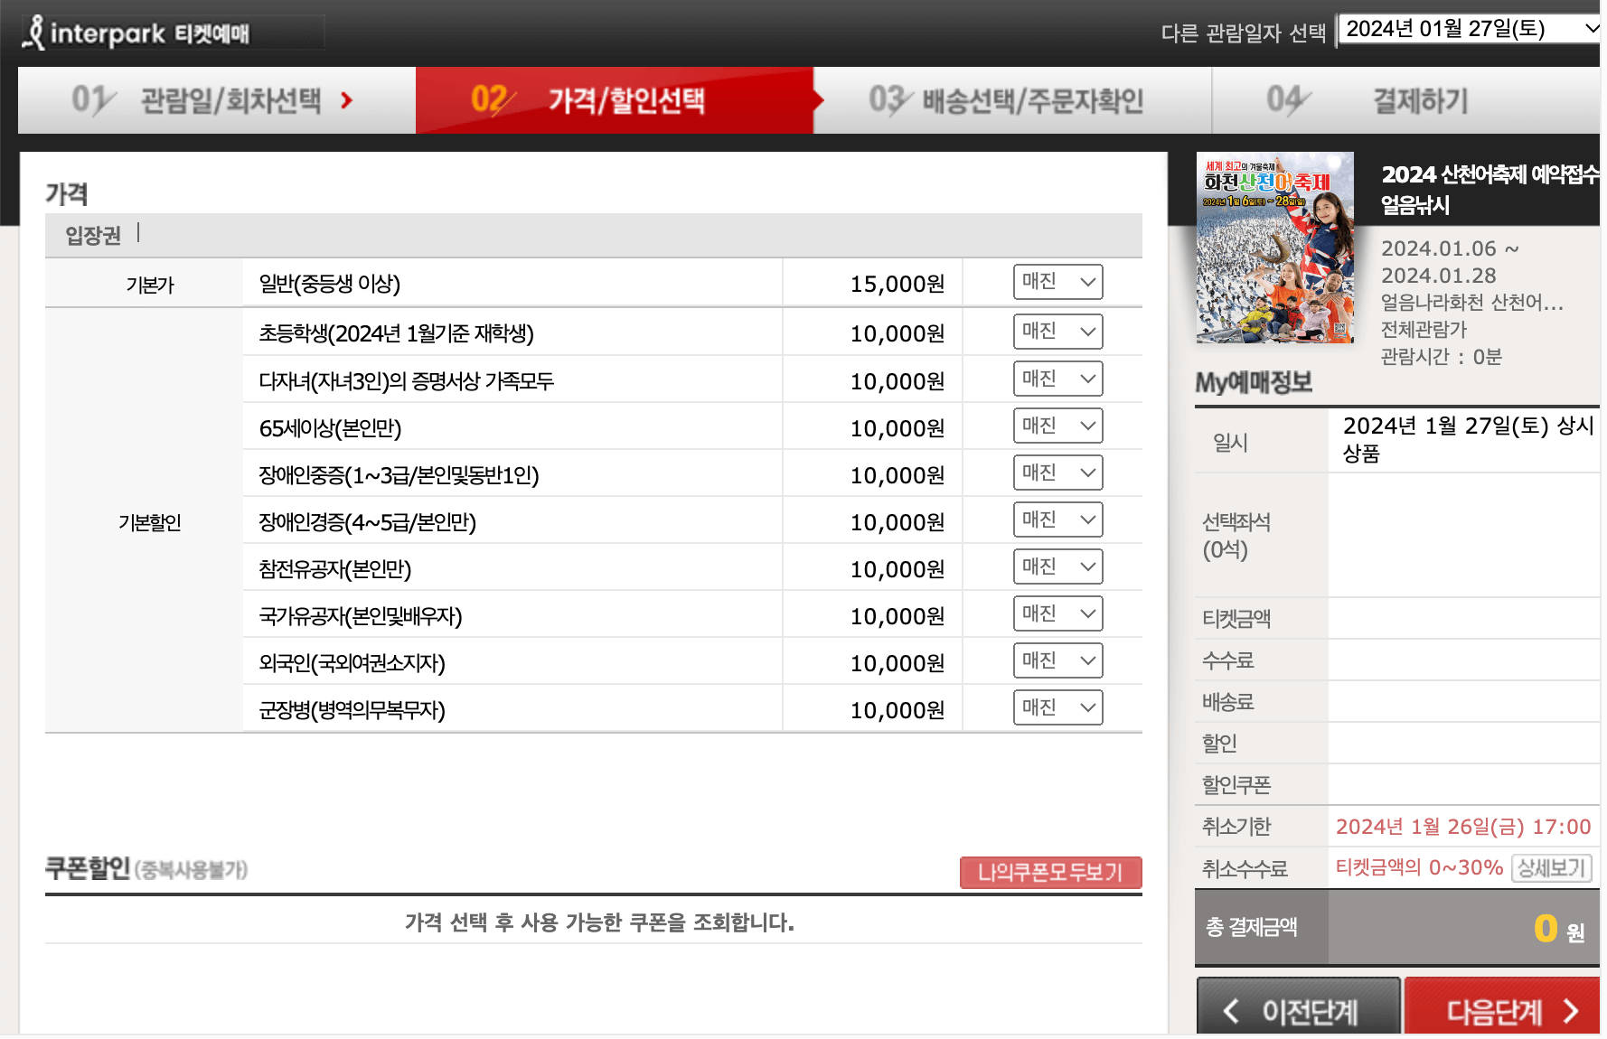The image size is (1607, 1039).
Task: Open quantity dropdown for 외국인 row
Action: point(1057,660)
